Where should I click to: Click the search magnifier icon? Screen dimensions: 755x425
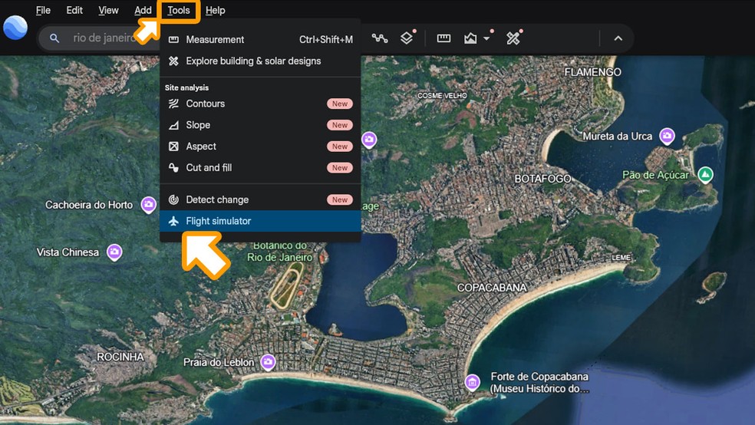(54, 38)
